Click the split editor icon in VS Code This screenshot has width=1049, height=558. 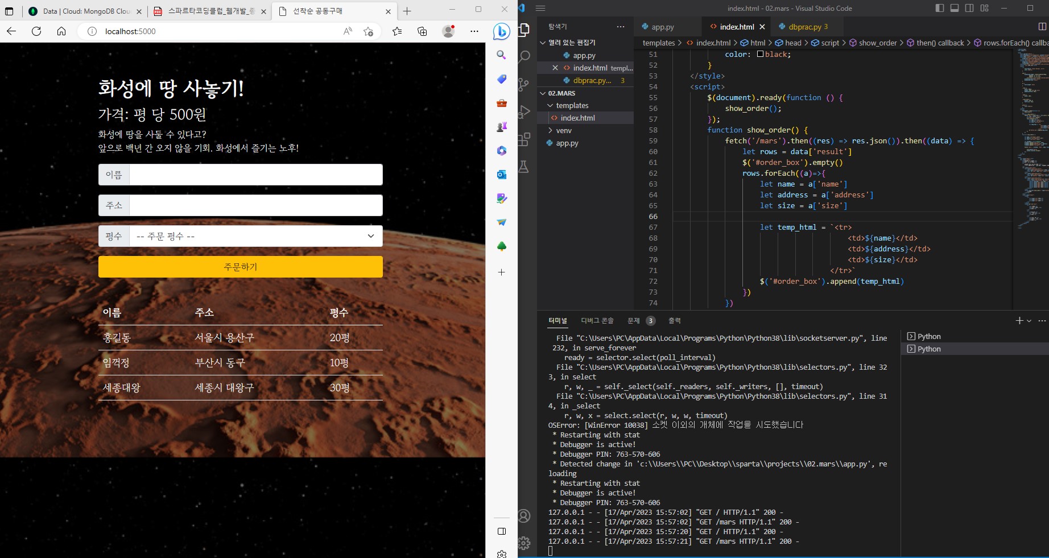click(1042, 27)
